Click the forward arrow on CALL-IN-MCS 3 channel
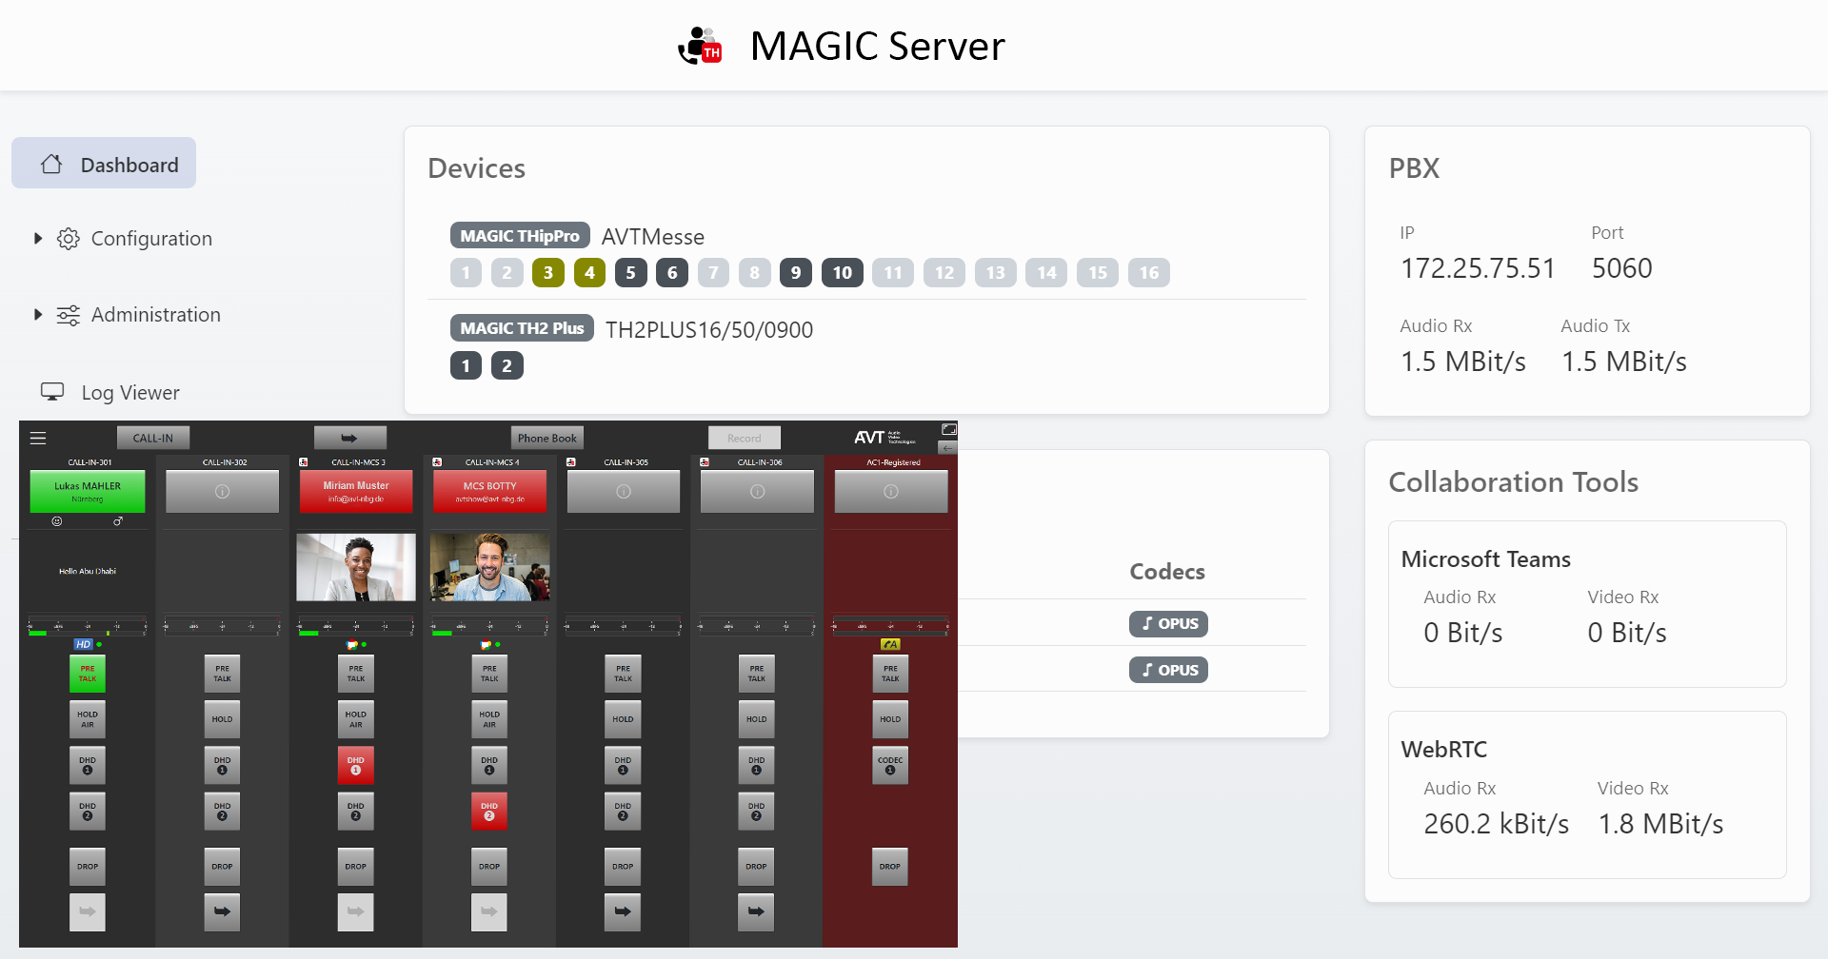 (355, 911)
